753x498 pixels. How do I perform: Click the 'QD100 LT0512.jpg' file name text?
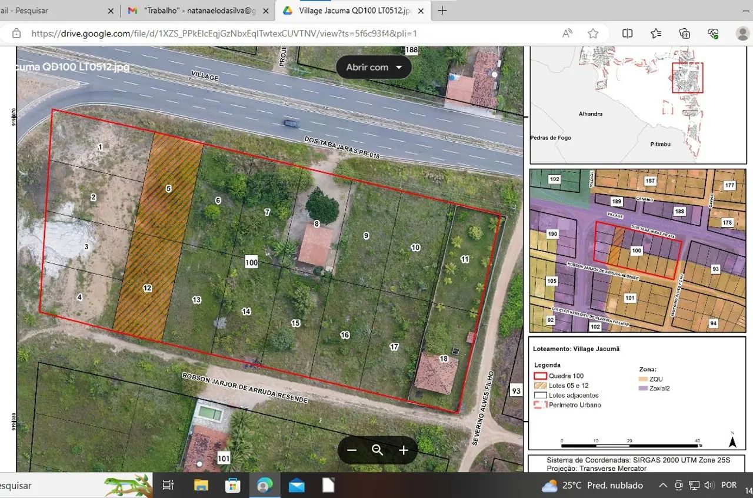[86, 67]
